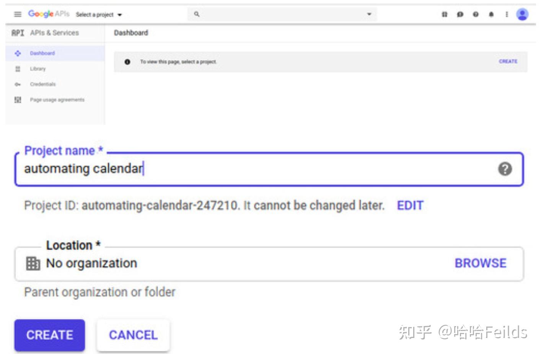Cancel the project creation
541x354 pixels.
coord(133,335)
